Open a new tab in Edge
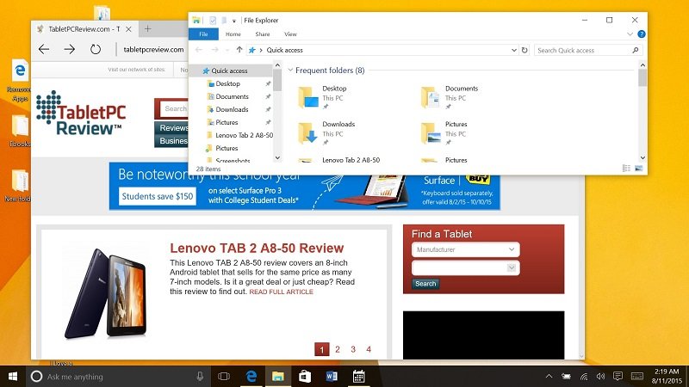The image size is (689, 387). click(x=147, y=29)
